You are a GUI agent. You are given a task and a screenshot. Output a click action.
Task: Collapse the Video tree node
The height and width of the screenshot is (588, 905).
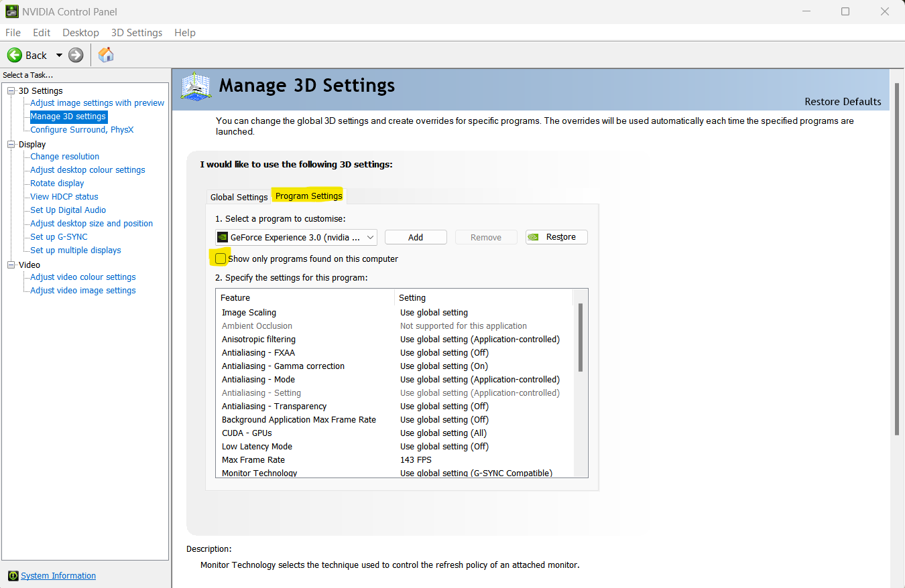coord(11,265)
